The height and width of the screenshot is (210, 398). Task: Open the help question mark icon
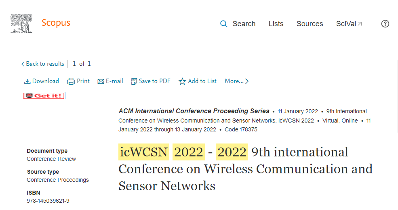click(385, 24)
